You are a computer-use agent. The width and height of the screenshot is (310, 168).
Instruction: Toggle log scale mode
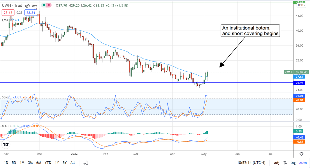tap(293, 163)
